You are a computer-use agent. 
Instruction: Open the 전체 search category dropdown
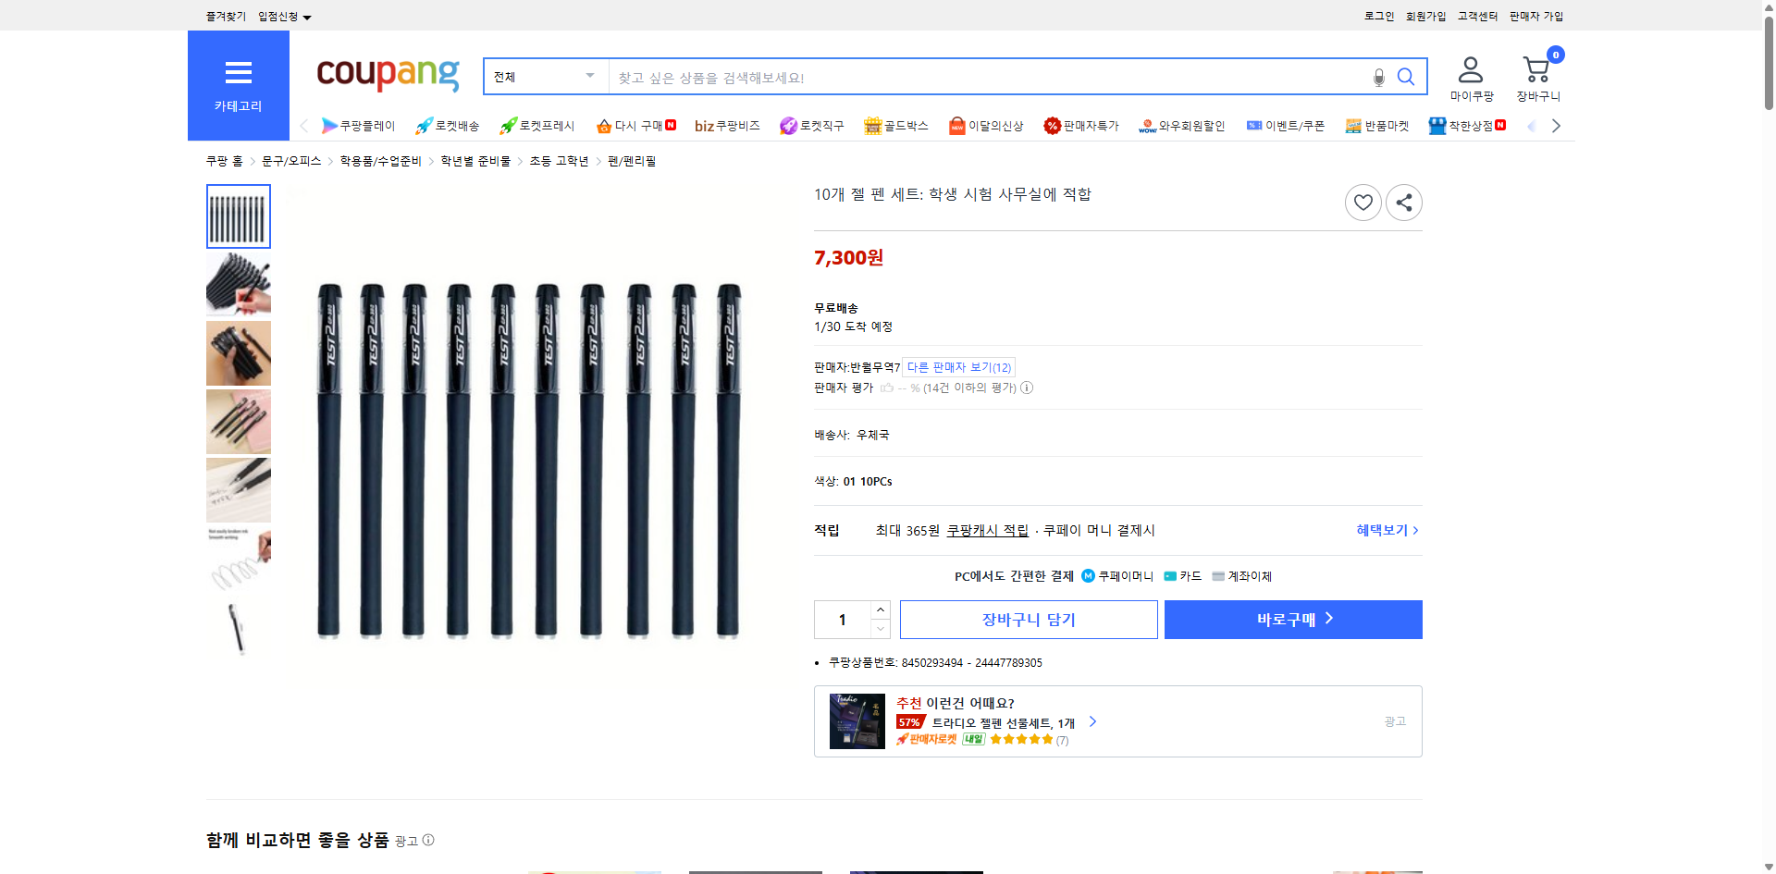point(544,77)
